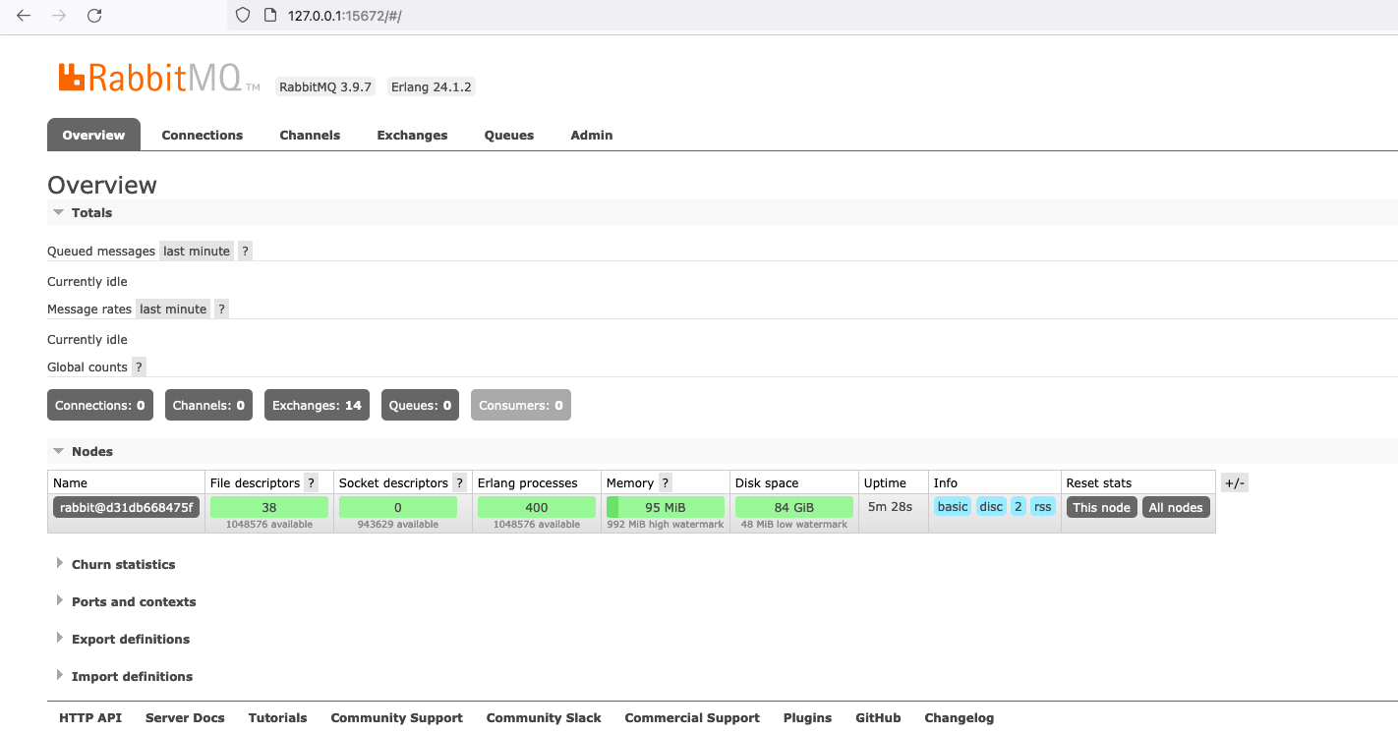Click the uptime value 5m 28s
Viewport: 1398px width, 733px height.
(x=891, y=507)
